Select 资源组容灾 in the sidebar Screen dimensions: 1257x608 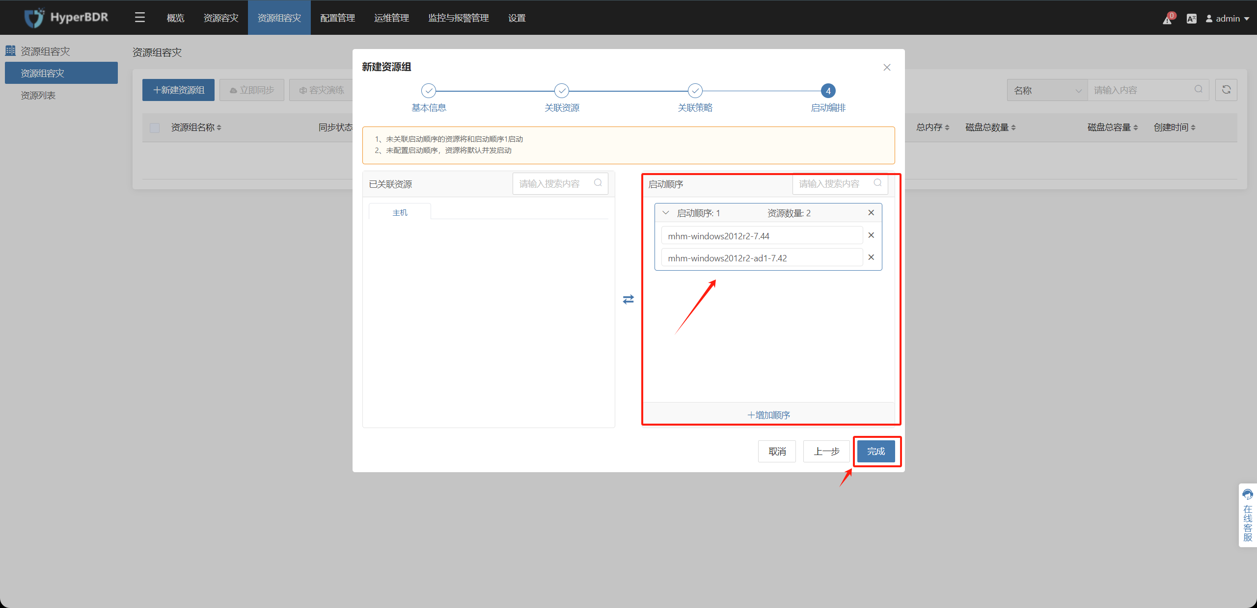tap(61, 73)
